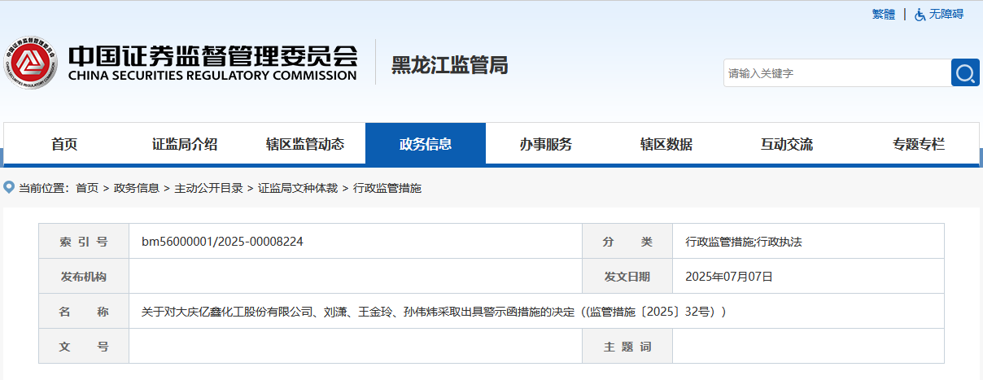Click the 黑龙江监管局 heading
983x380 pixels.
click(x=450, y=65)
